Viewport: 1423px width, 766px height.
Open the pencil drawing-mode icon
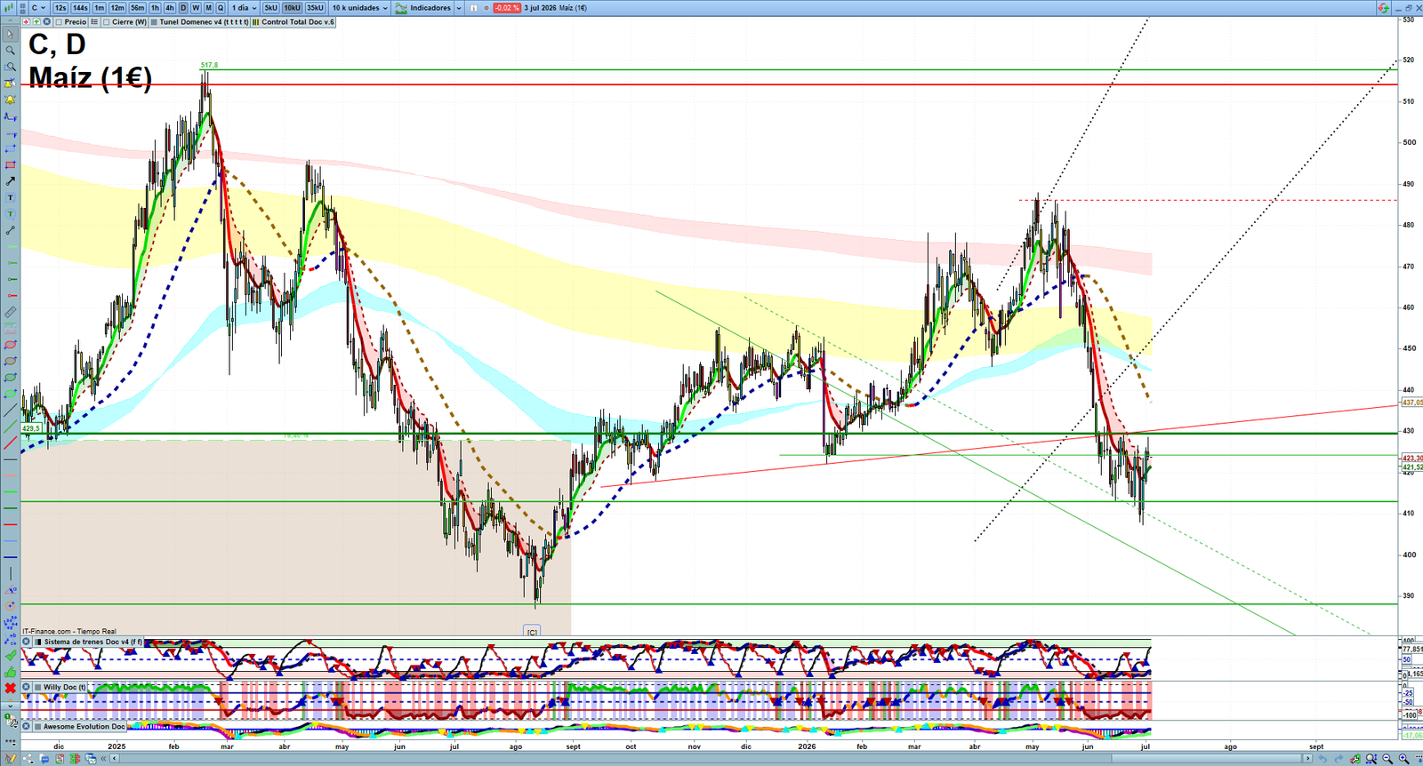[11, 758]
